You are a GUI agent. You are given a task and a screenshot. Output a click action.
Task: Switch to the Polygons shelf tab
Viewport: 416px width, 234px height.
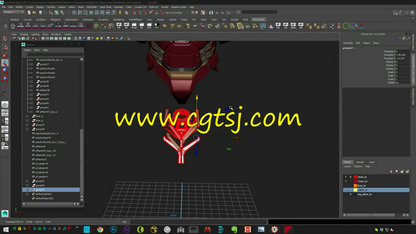point(55,20)
